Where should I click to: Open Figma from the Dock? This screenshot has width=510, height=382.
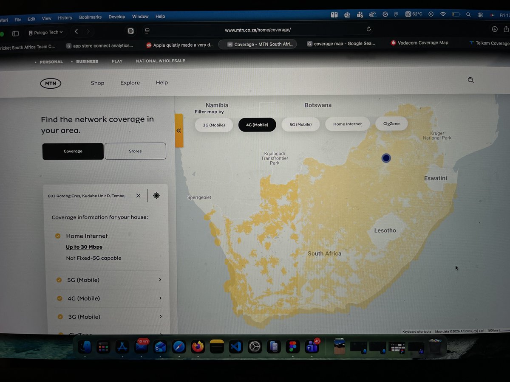click(292, 347)
